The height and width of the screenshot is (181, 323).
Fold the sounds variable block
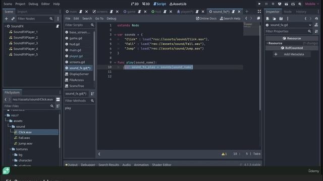[115, 35]
